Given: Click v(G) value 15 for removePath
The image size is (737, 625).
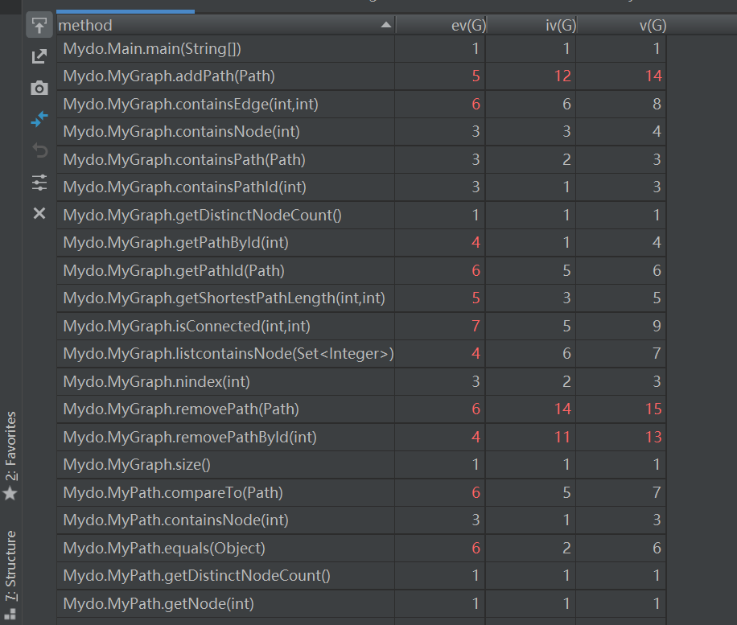Looking at the screenshot, I should [653, 409].
